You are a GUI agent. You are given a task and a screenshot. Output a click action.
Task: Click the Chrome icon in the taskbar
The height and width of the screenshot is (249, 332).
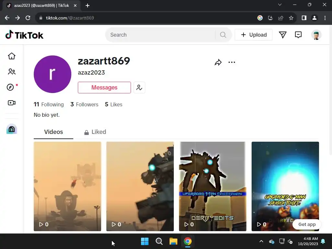click(x=188, y=241)
